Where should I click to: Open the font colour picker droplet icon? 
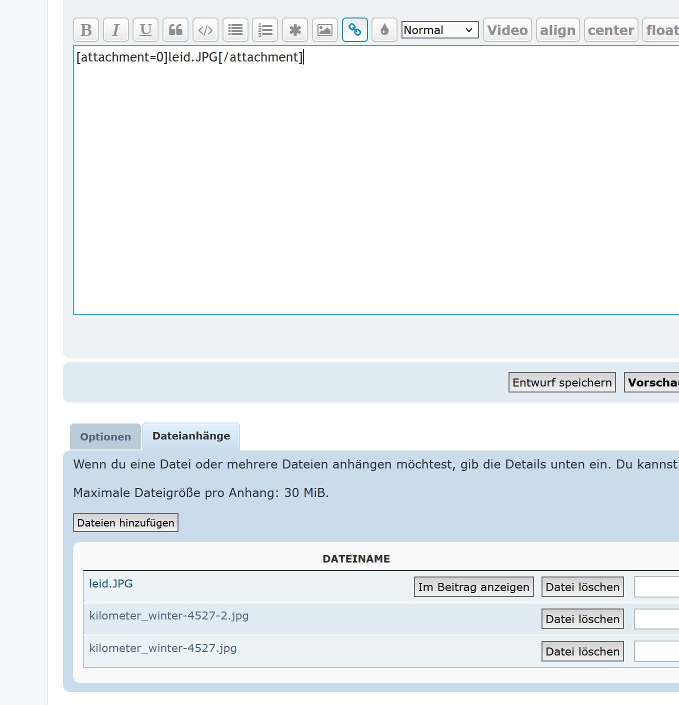point(384,30)
